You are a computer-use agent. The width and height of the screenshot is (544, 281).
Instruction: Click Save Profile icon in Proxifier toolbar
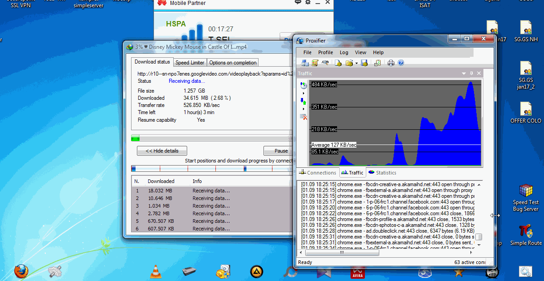364,63
